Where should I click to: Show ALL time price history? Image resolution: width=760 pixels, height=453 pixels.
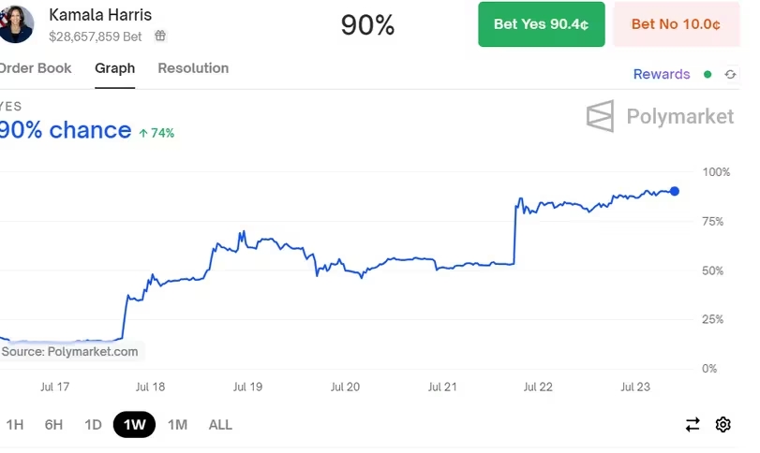pos(220,425)
